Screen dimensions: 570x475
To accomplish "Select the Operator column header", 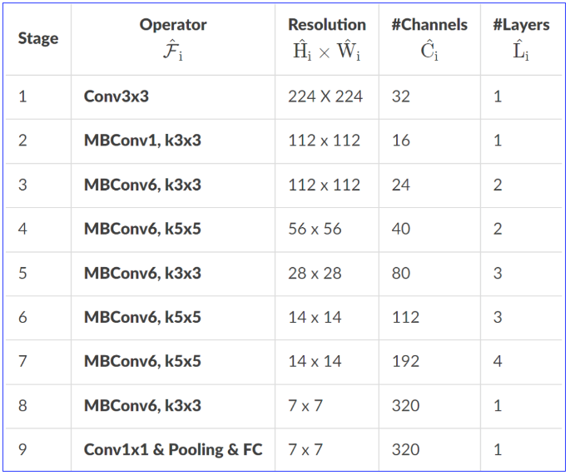I will pos(172,25).
